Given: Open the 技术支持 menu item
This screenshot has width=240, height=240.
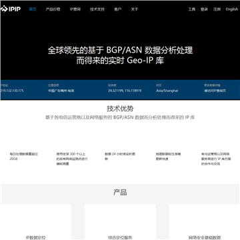Looking at the screenshot, I should [x=97, y=9].
